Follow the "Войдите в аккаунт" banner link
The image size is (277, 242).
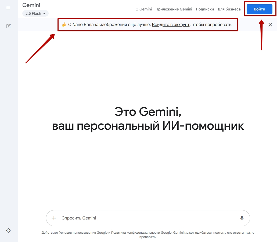point(171,24)
